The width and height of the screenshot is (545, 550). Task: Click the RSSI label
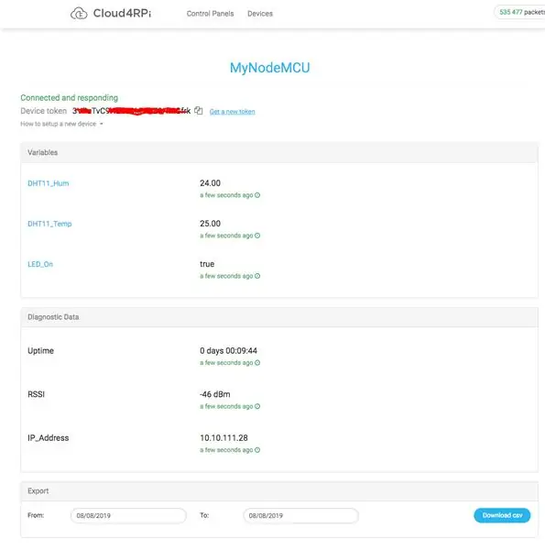pos(36,394)
